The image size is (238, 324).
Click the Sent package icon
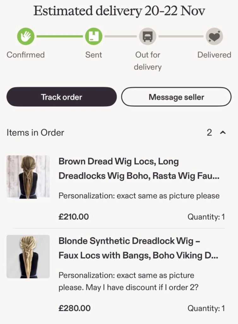pyautogui.click(x=93, y=36)
